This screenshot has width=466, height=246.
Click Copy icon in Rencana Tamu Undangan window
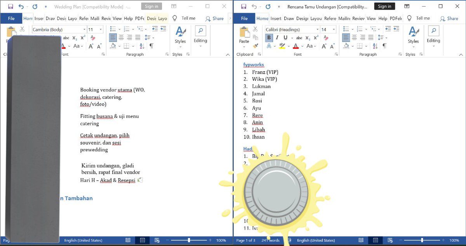click(255, 37)
